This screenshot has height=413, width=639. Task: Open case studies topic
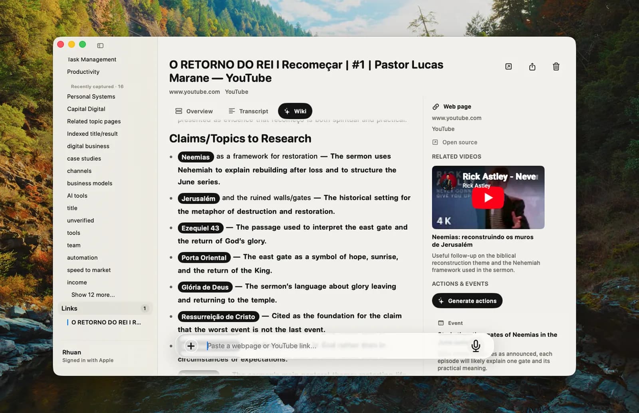[x=84, y=158]
